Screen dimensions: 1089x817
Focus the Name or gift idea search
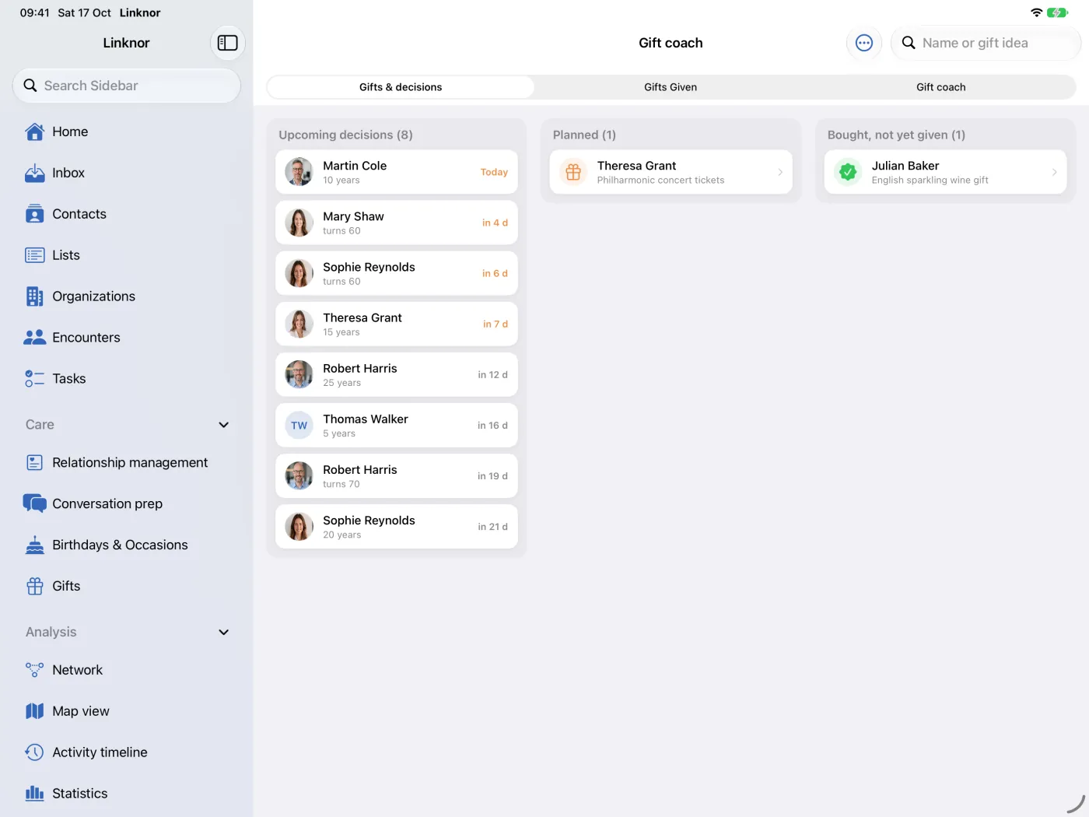click(986, 43)
